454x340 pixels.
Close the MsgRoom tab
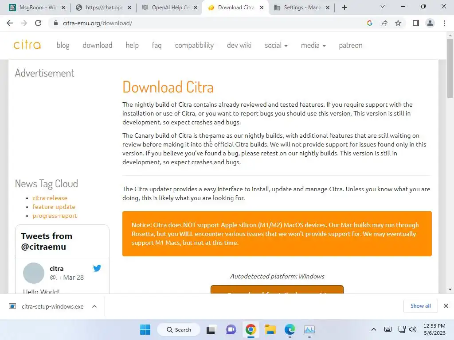tap(63, 8)
